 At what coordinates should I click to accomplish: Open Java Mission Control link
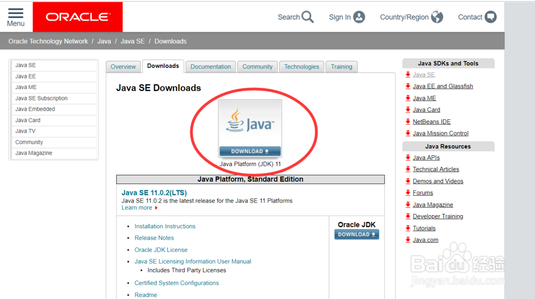pos(440,133)
